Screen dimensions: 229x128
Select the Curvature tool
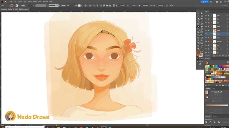pyautogui.click(x=202, y=18)
